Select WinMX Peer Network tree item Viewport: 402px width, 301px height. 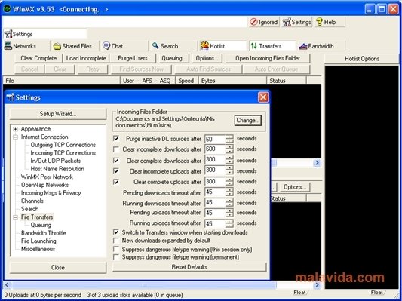[x=47, y=177]
